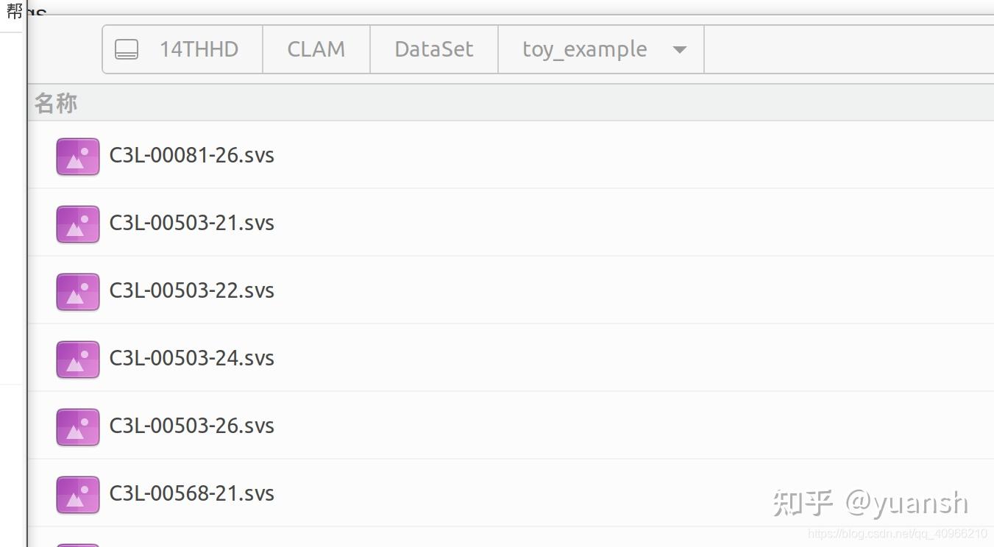Viewport: 994px width, 547px height.
Task: Select the file C3L-00568-21.svs
Action: click(191, 494)
